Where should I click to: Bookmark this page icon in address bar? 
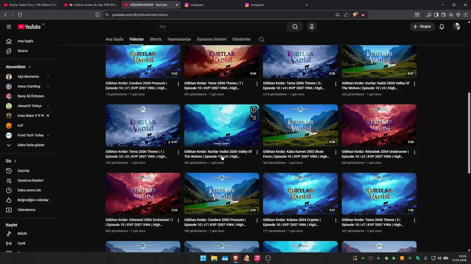tap(97, 15)
